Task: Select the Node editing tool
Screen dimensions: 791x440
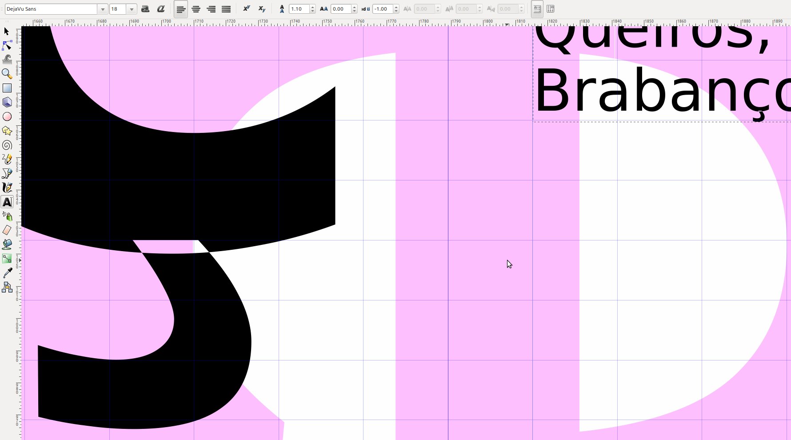Action: coord(7,45)
